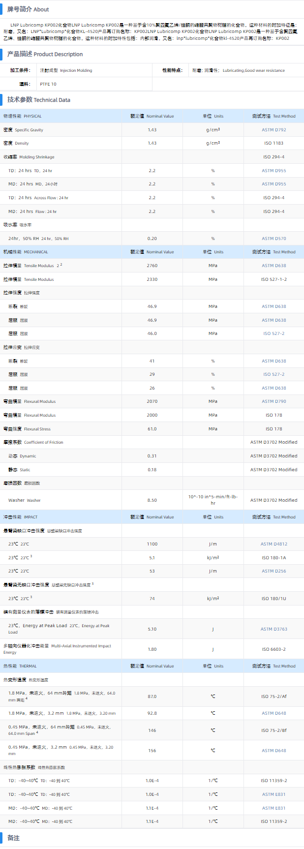Click the 物理性能 PHYSICAL table header
This screenshot has height=849, width=304.
click(23, 116)
